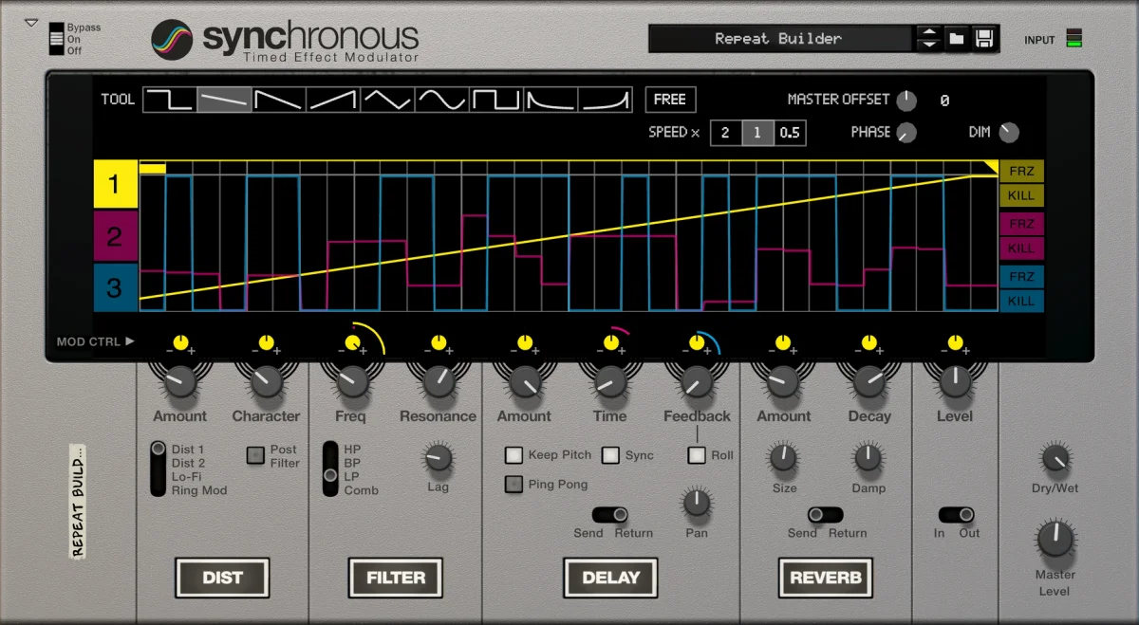Screen dimensions: 1139x625
Task: Click the filter Freq knob
Action: (x=351, y=381)
